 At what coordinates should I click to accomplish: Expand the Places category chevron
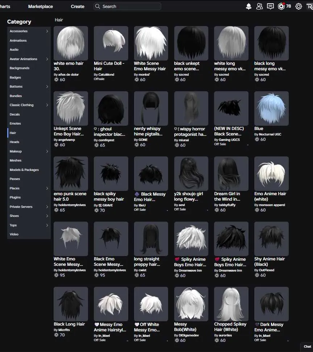(x=47, y=188)
